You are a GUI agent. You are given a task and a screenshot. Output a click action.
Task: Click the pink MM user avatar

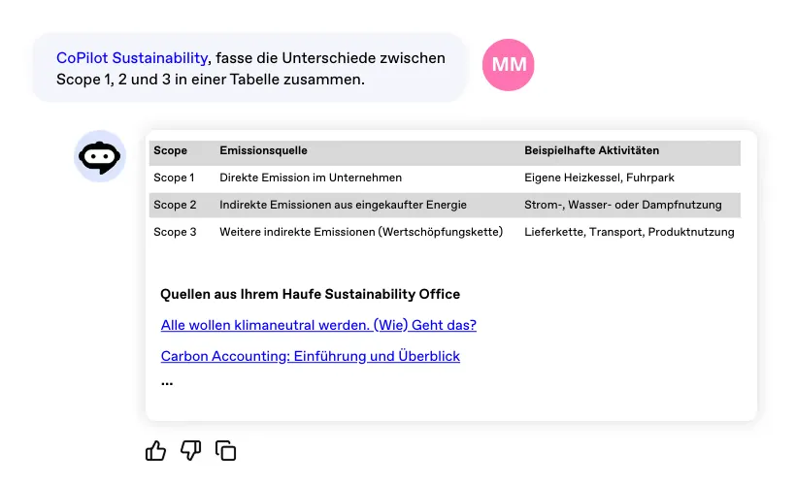(509, 65)
